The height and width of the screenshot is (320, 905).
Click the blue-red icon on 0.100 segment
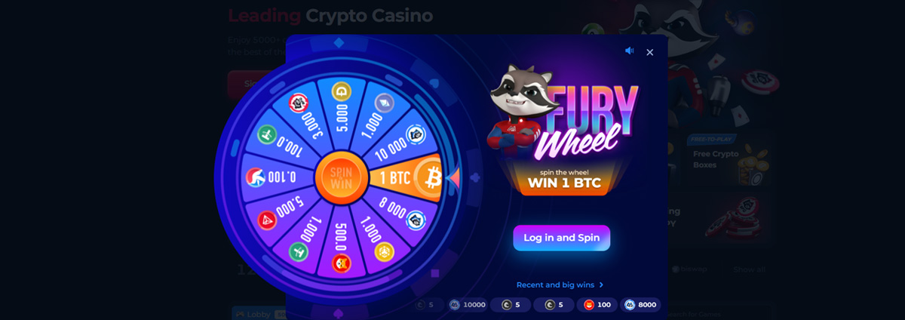(x=256, y=177)
